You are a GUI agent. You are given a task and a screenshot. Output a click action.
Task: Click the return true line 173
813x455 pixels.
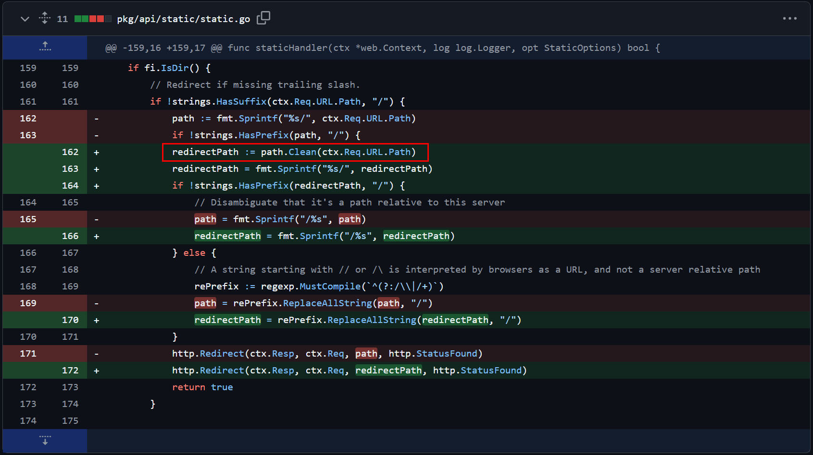[x=202, y=387]
